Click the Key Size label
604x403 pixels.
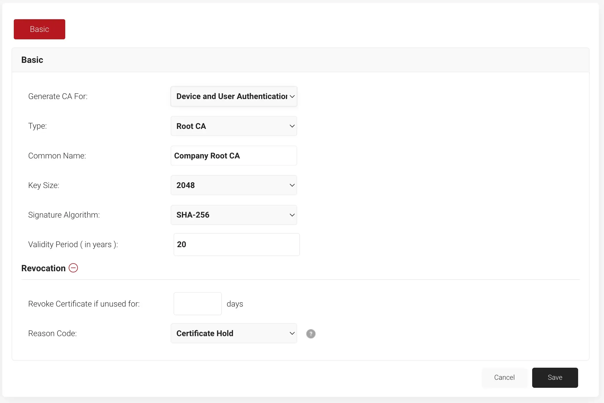[44, 185]
